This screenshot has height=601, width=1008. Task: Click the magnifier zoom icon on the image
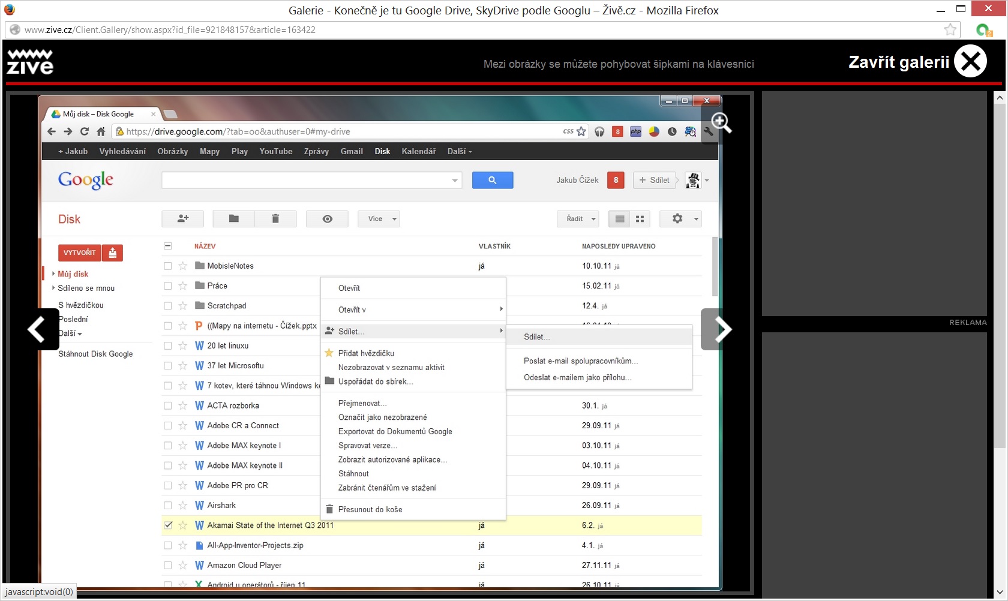[x=721, y=123]
